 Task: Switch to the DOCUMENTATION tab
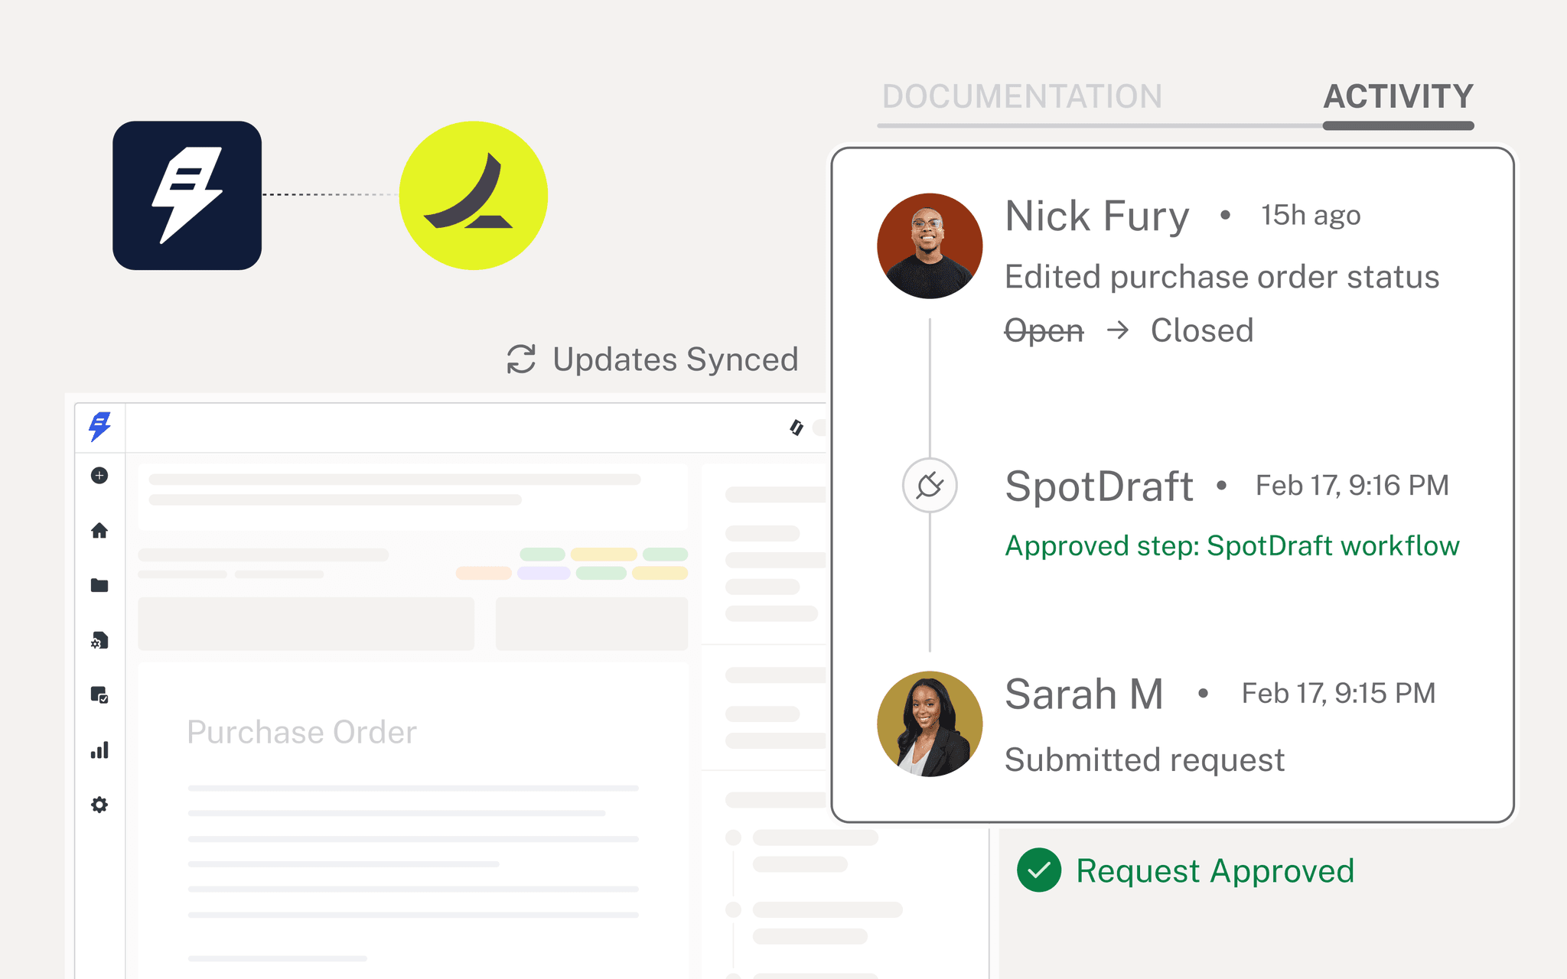click(1022, 97)
